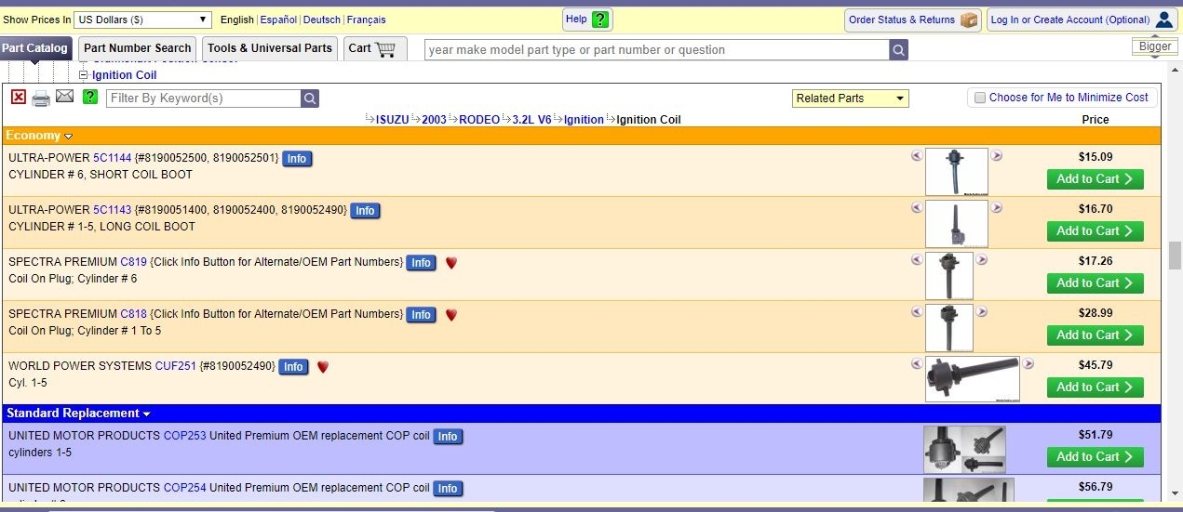This screenshot has width=1183, height=512.
Task: Add the $51.79 UNITED MOTOR coil to cart
Action: 1096,457
